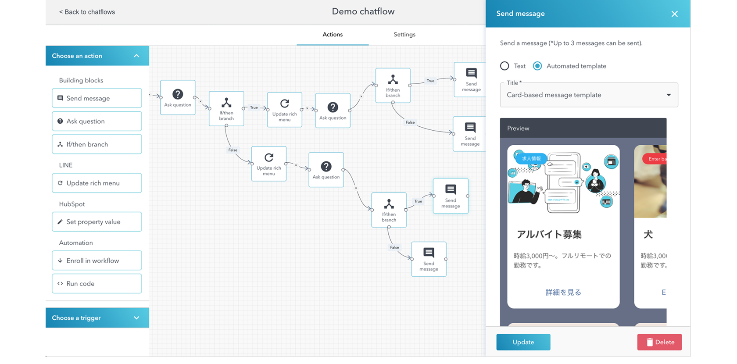Screen dimensions: 737x364
Task: Expand the Choose a trigger section
Action: (x=136, y=318)
